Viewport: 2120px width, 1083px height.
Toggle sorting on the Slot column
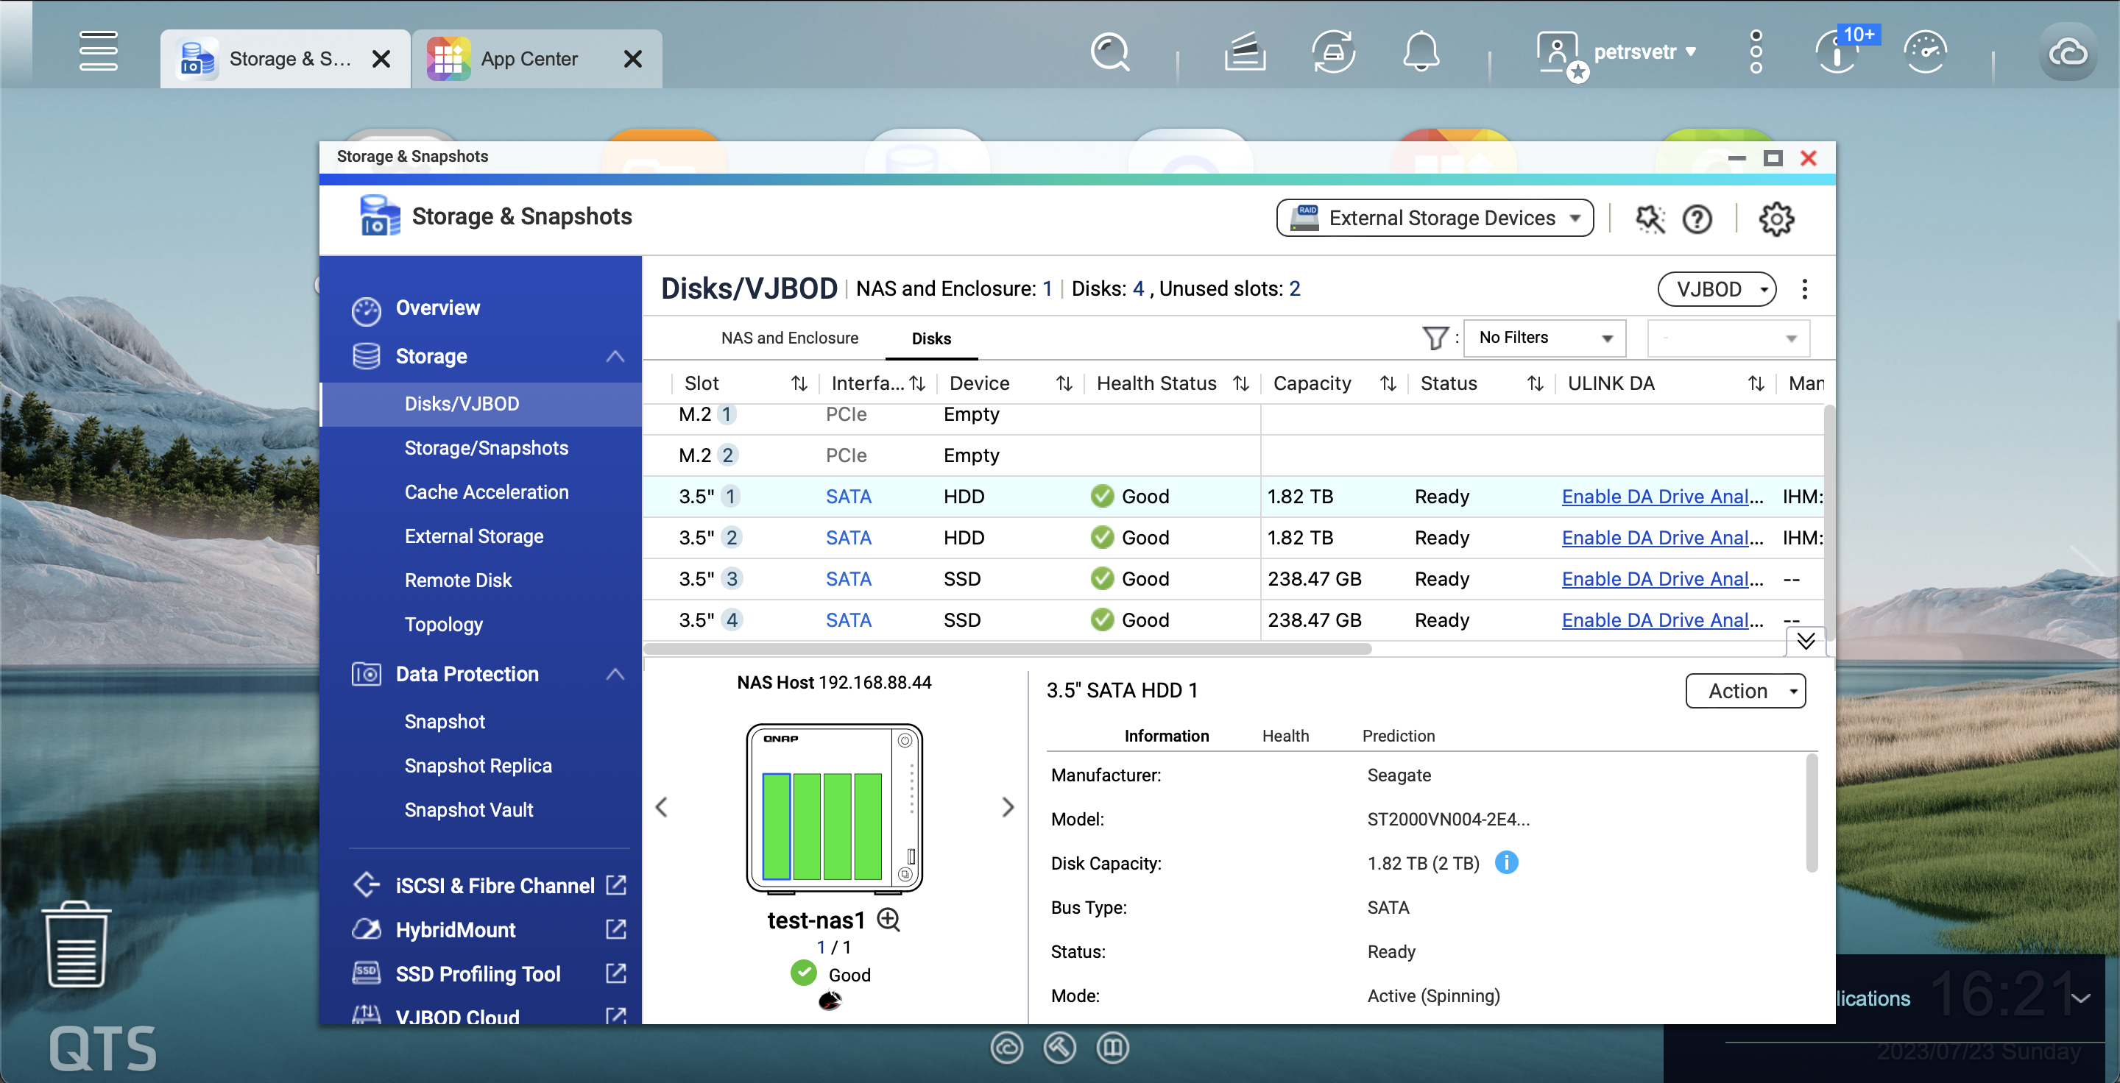coord(798,383)
